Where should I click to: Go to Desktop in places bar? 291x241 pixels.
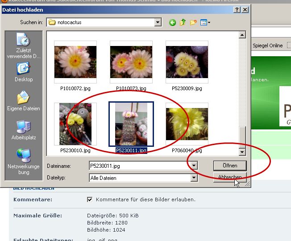[24, 72]
